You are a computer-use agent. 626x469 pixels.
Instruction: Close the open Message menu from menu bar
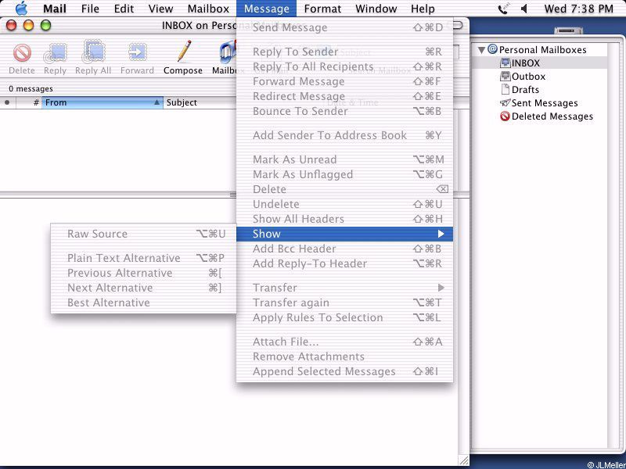(x=266, y=9)
